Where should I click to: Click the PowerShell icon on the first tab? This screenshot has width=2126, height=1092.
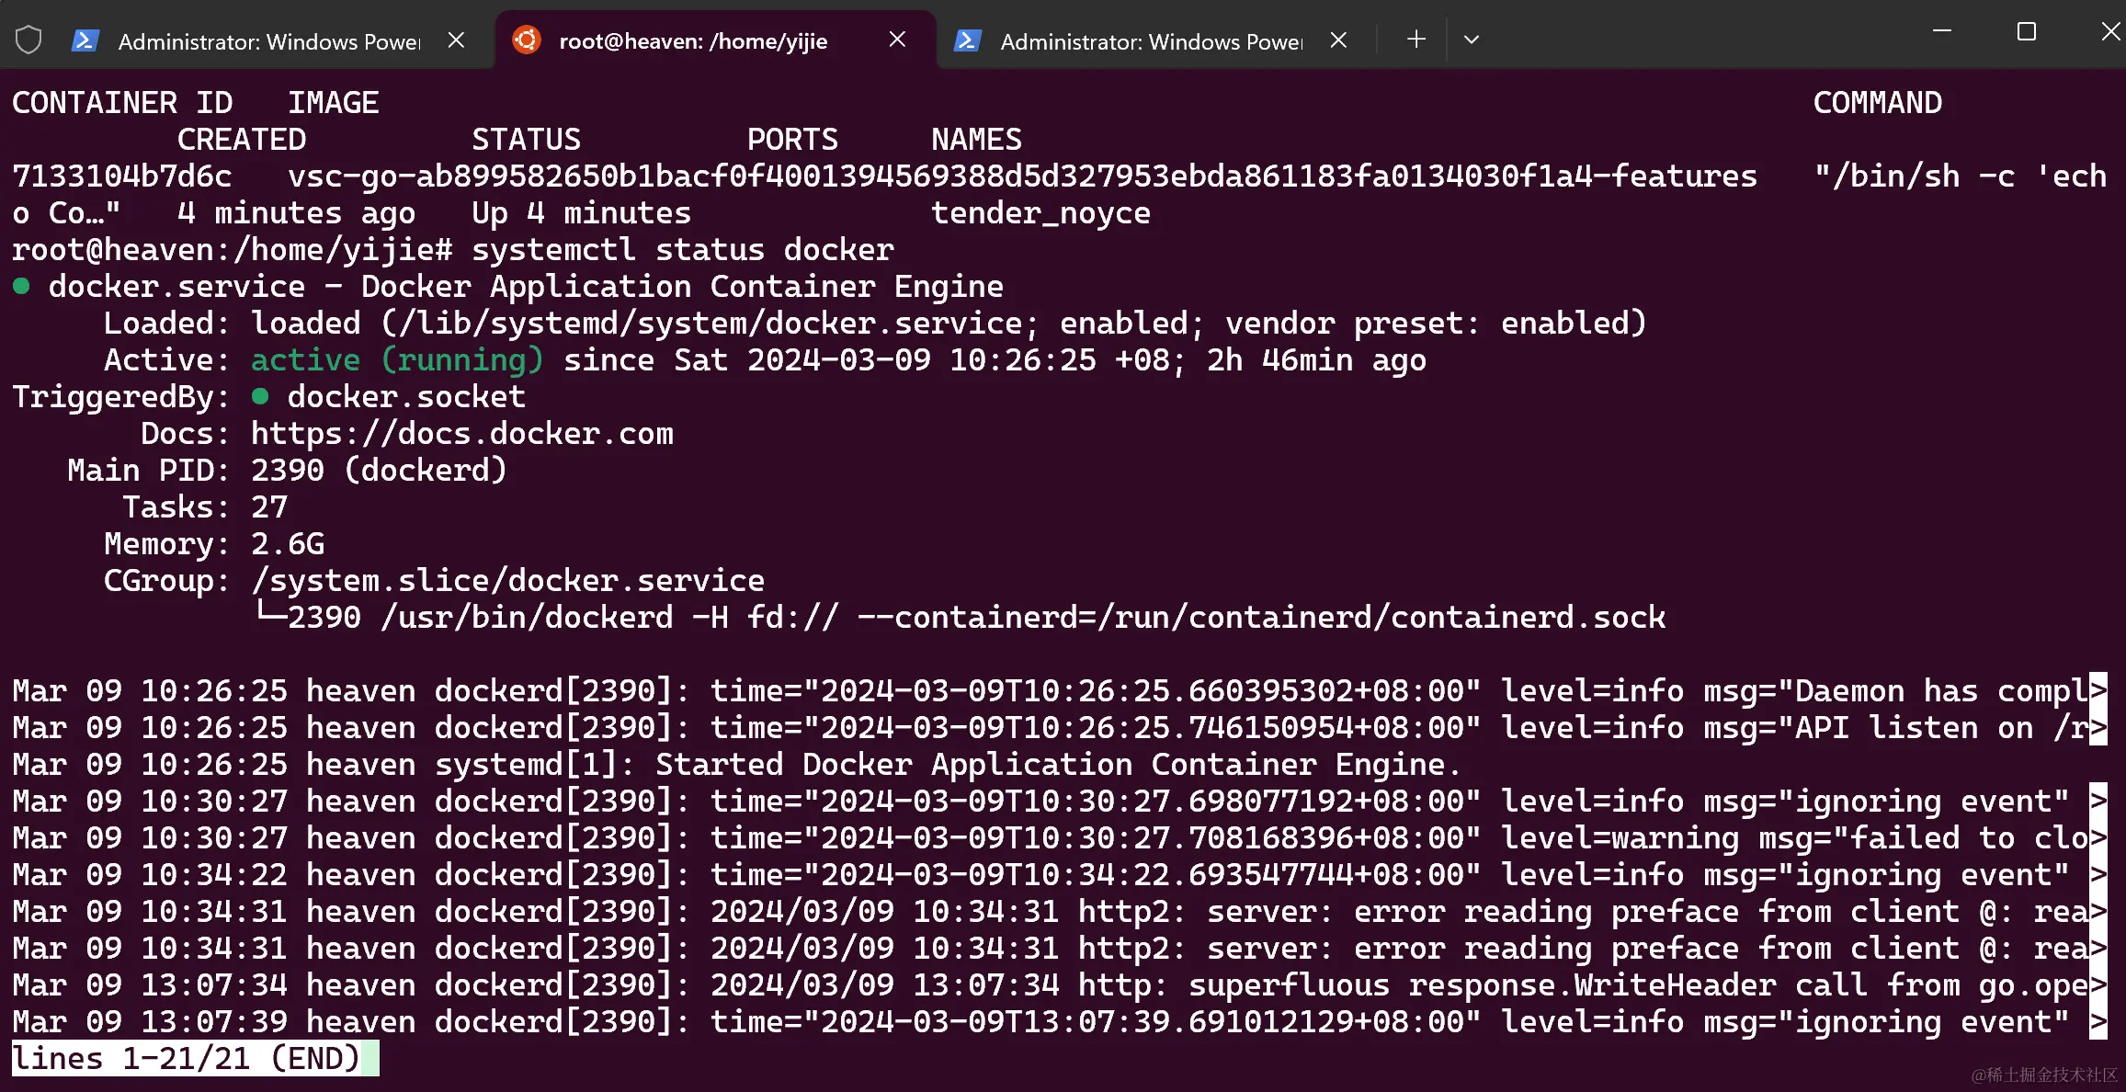tap(85, 40)
